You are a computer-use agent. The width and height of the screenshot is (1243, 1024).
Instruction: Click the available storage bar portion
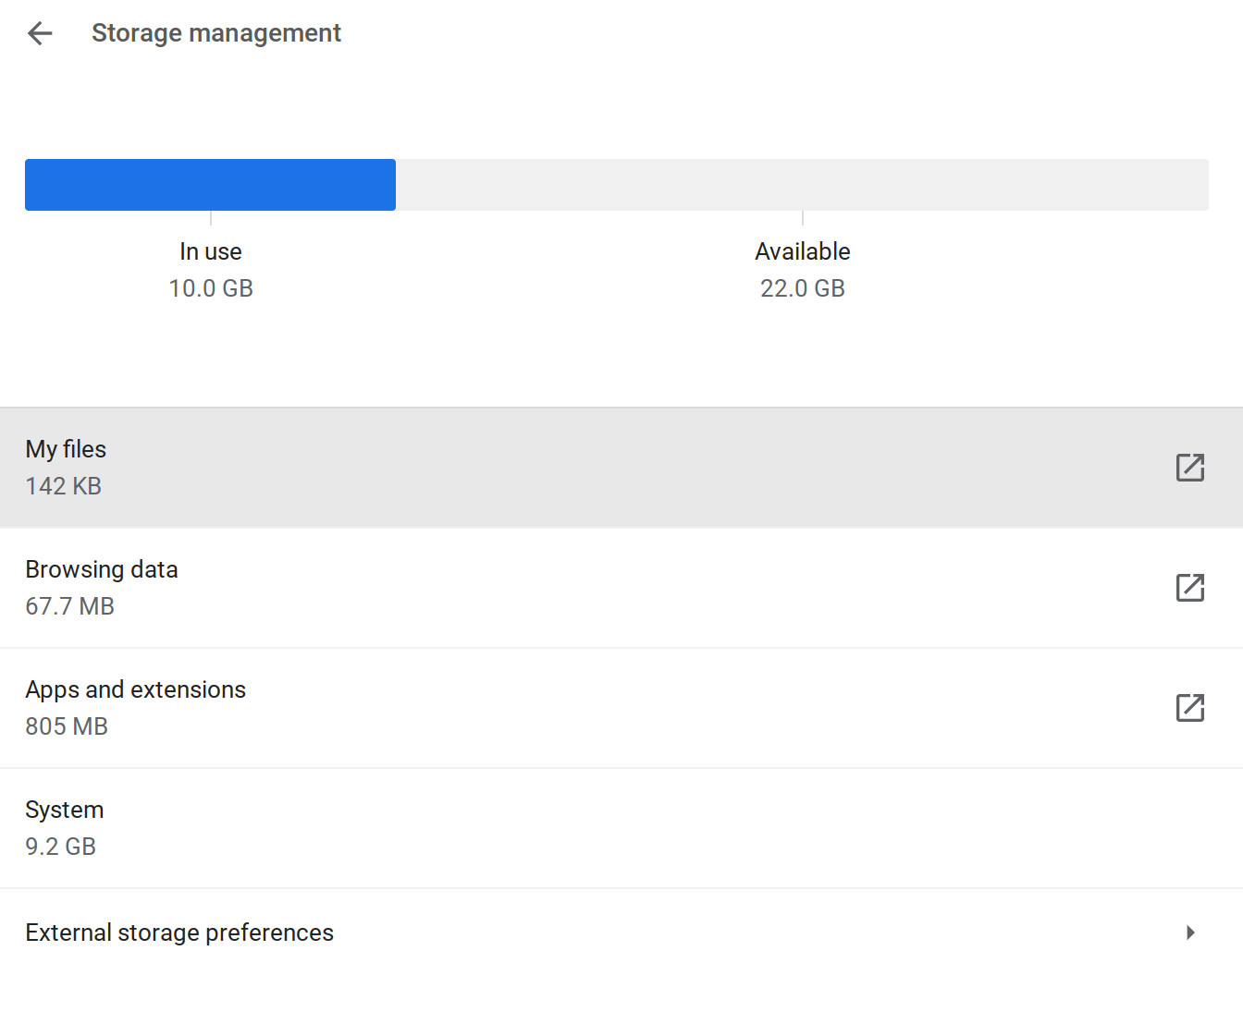click(802, 185)
